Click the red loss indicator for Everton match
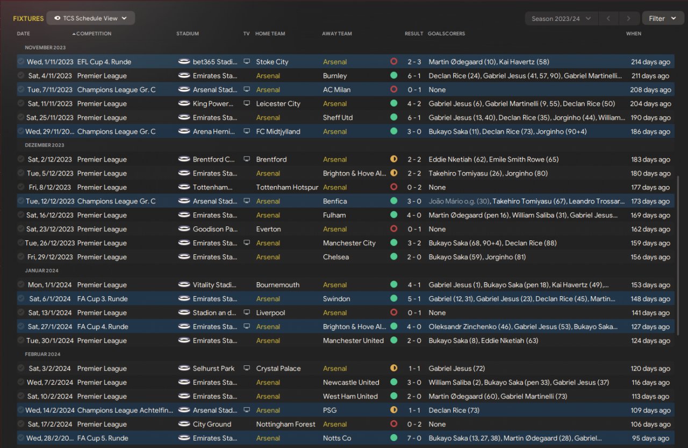The width and height of the screenshot is (688, 448). coord(394,229)
